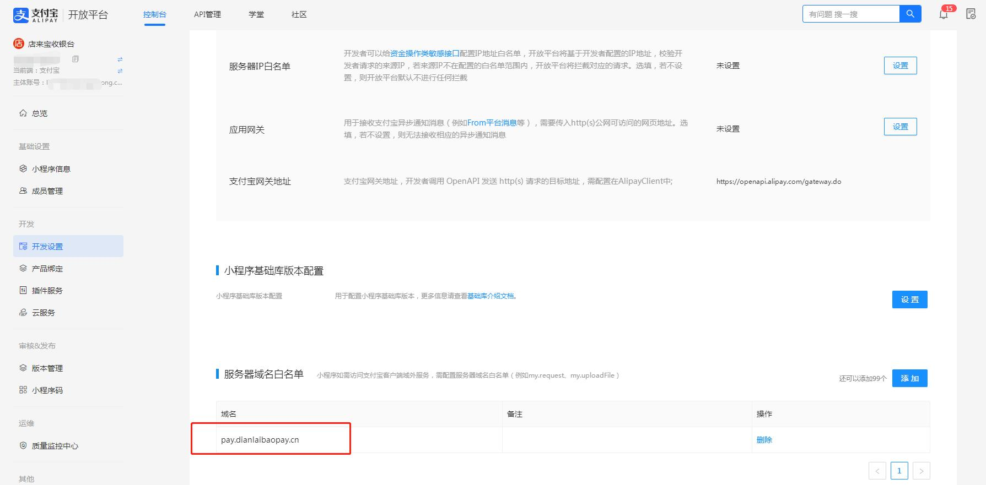Click the Alipay logo in header
The image size is (986, 485).
tap(35, 15)
